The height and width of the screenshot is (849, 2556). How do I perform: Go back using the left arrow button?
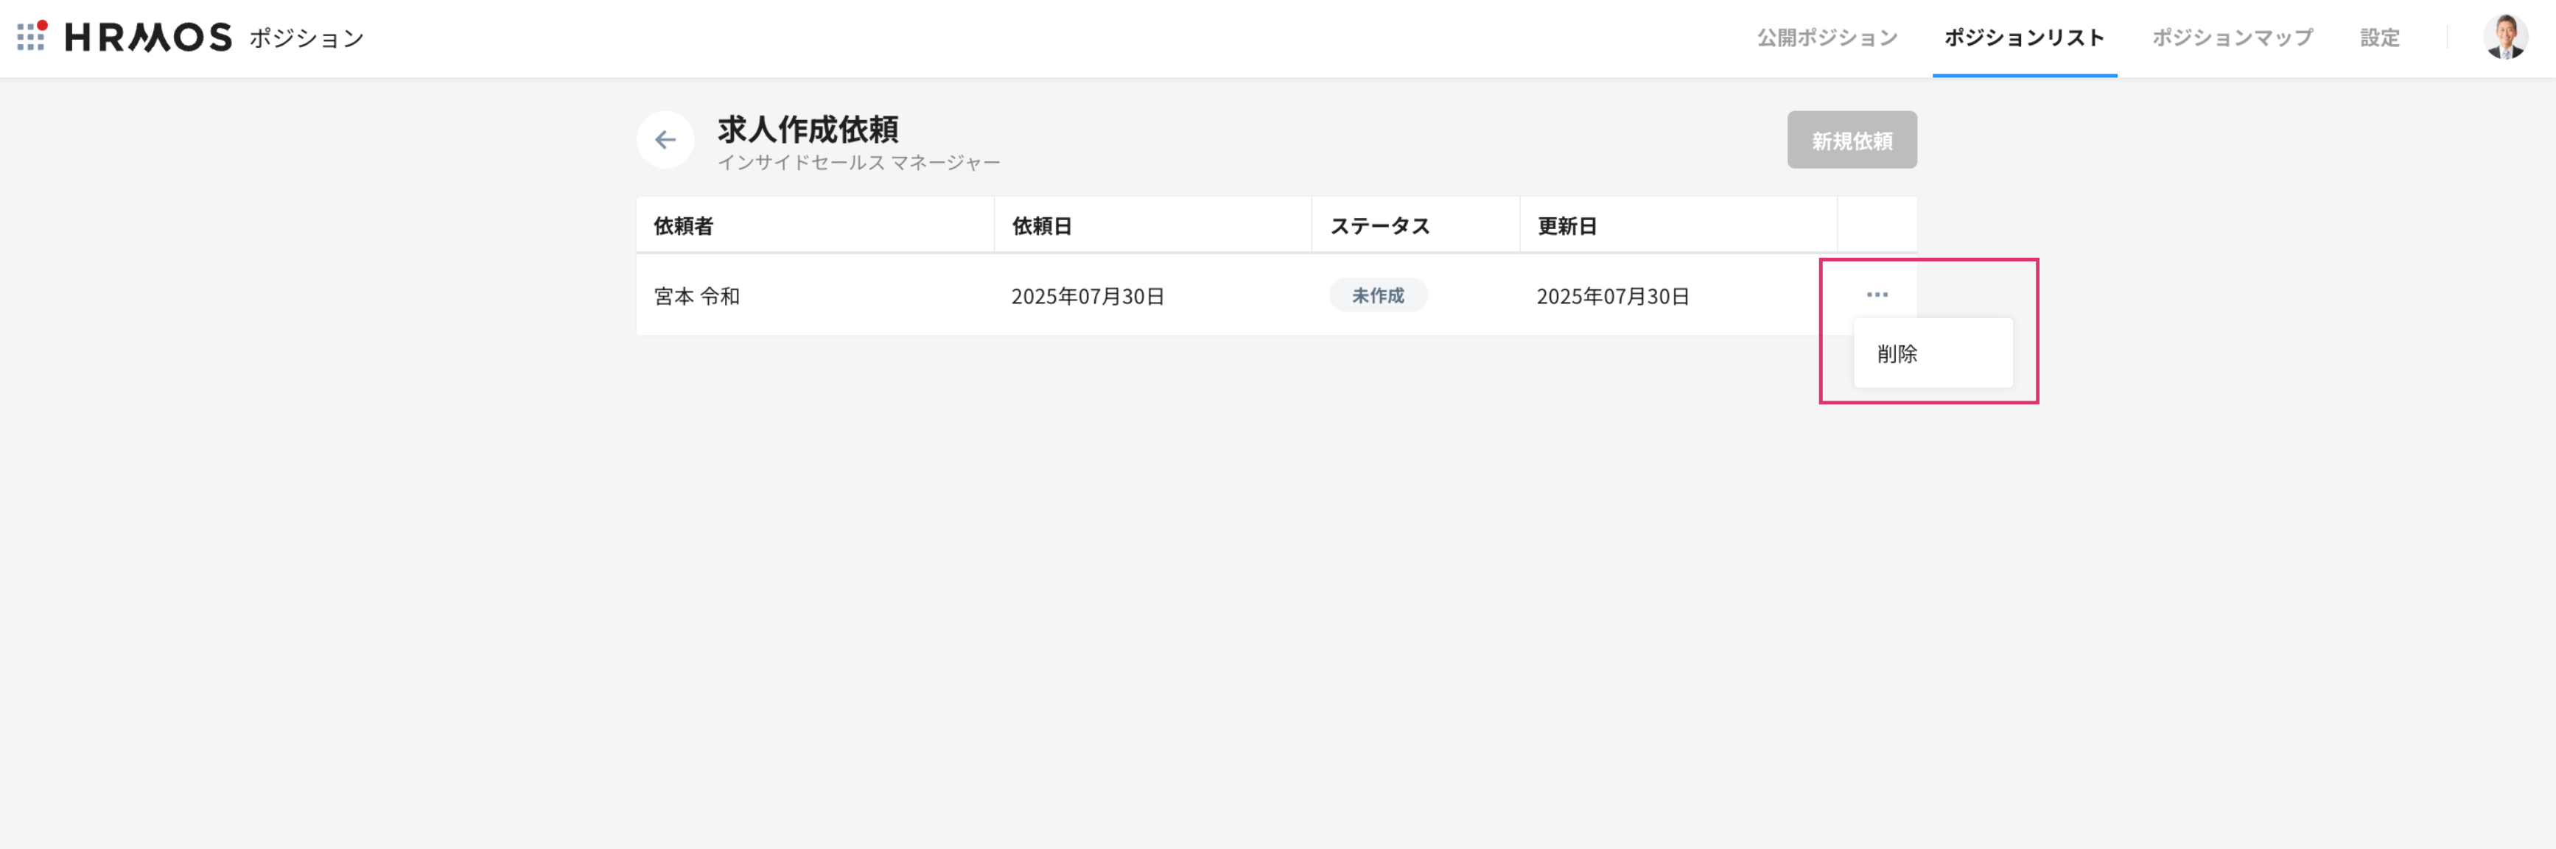click(665, 140)
